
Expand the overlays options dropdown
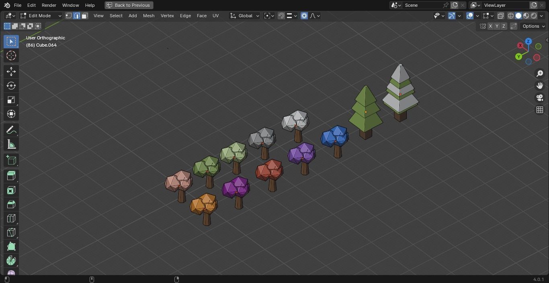coord(477,16)
